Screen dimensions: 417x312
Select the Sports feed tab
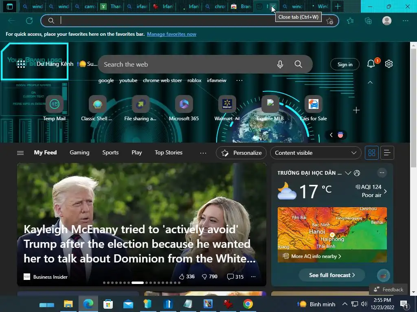click(110, 153)
